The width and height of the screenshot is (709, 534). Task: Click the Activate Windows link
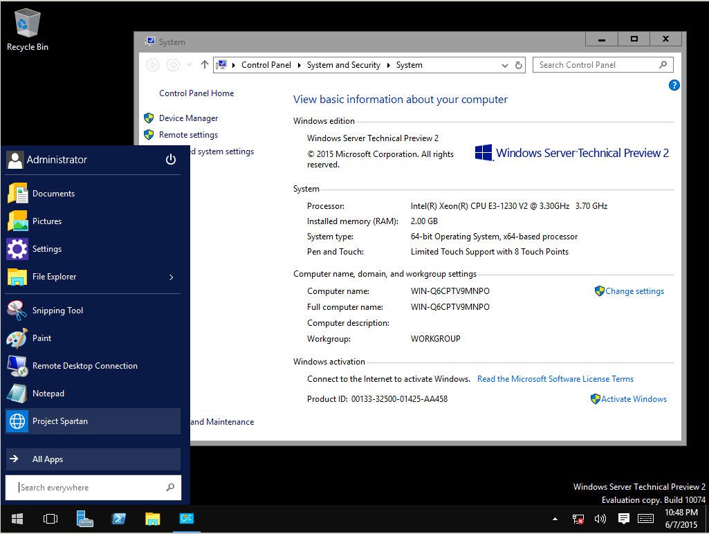click(x=633, y=398)
